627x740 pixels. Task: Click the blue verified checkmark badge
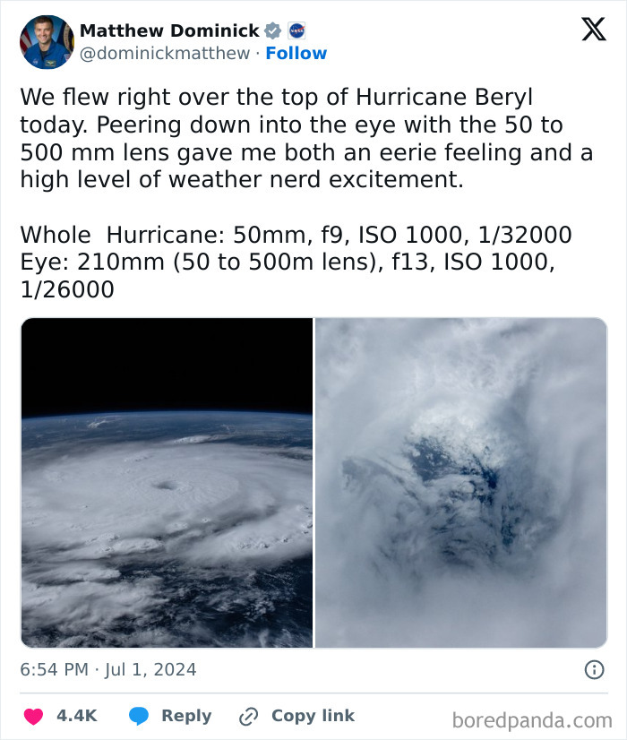coord(271,30)
